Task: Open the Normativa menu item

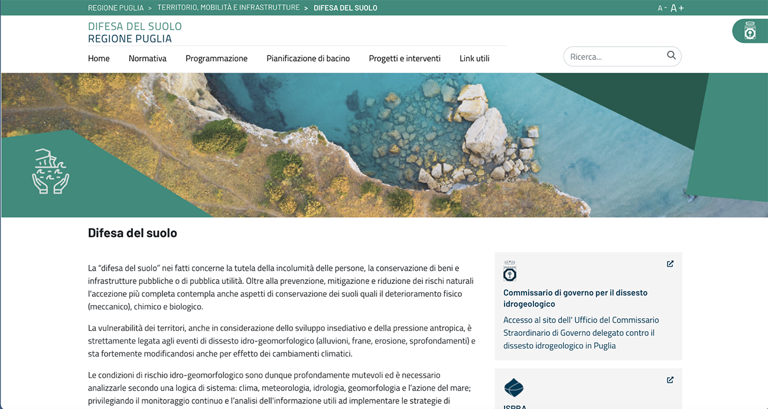Action: (148, 58)
